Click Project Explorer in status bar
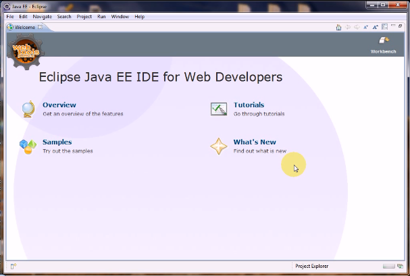The height and width of the screenshot is (276, 410). [x=311, y=266]
